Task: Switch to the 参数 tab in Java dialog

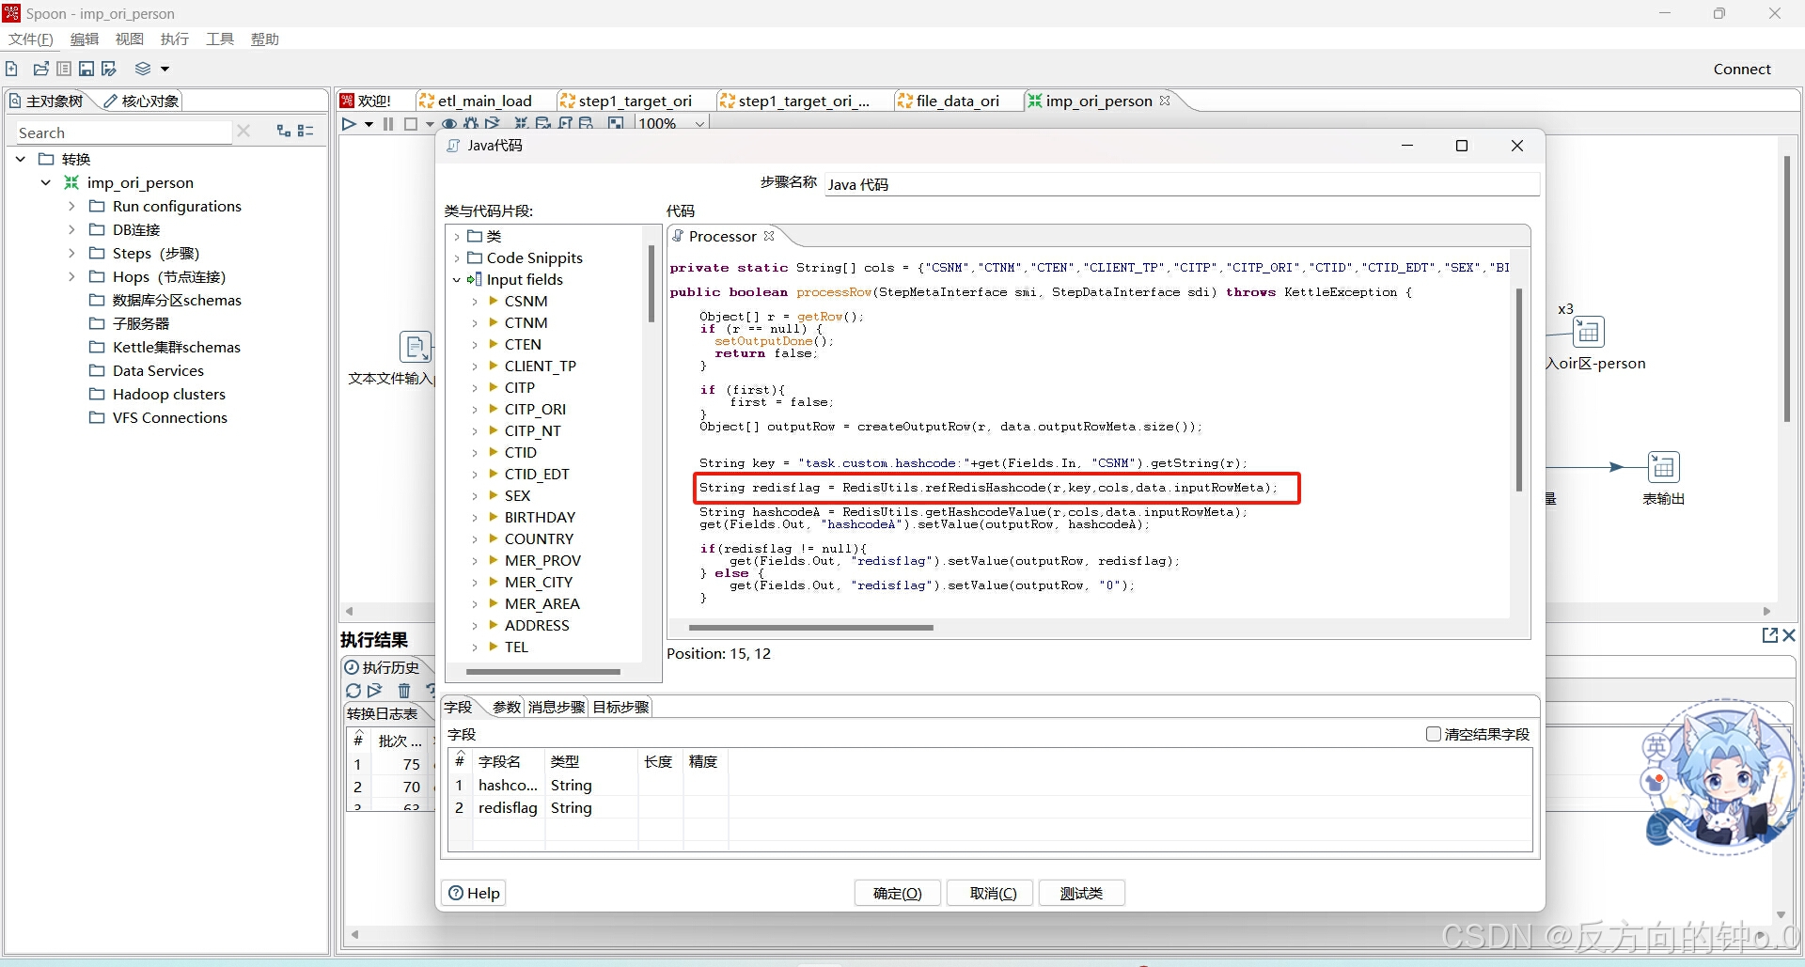Action: 506,707
